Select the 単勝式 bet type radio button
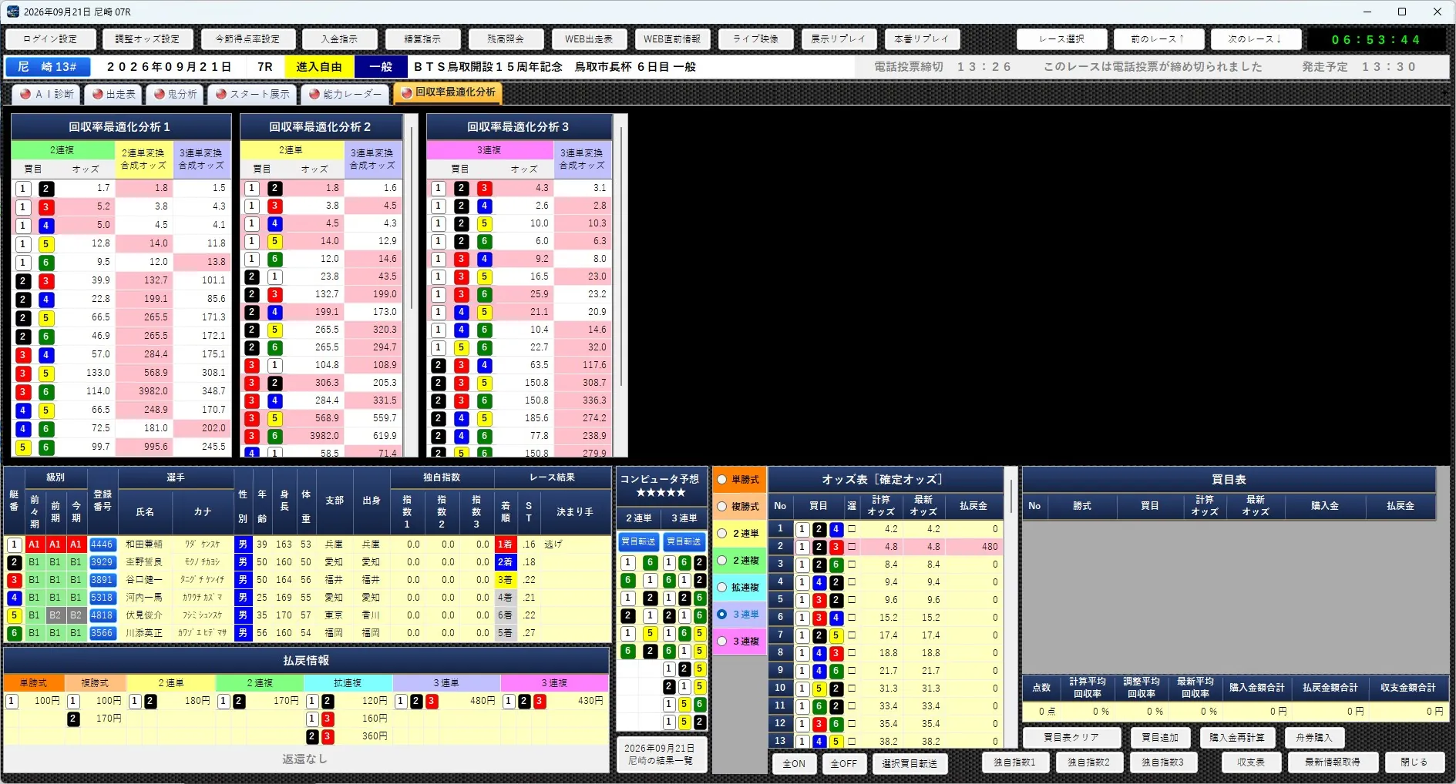Image resolution: width=1456 pixels, height=784 pixels. coord(722,479)
